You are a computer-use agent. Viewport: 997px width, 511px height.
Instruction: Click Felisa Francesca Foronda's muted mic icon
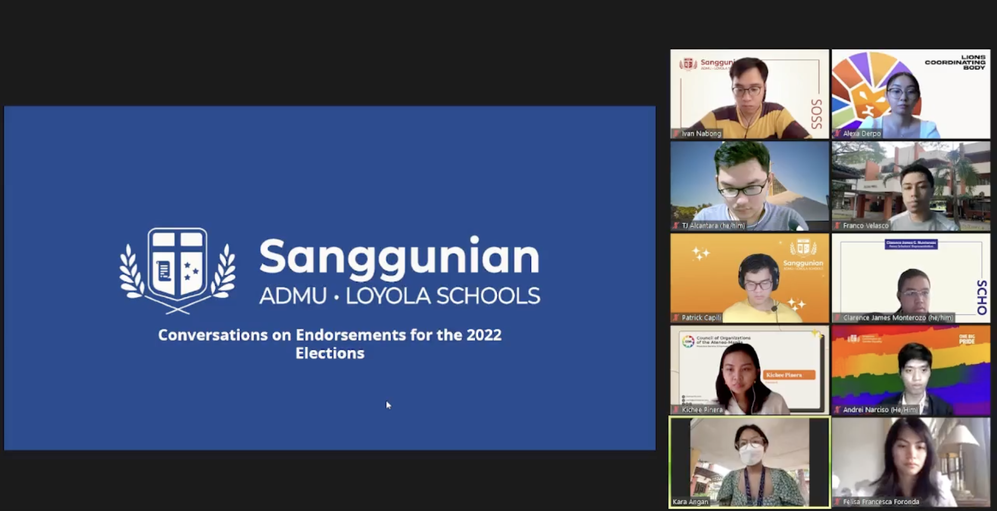coord(838,502)
